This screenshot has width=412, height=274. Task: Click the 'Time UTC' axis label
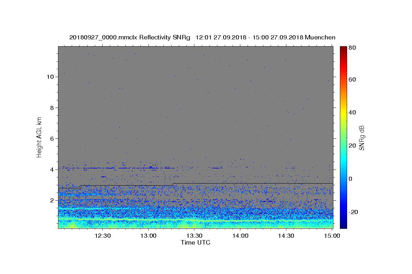pos(195,242)
